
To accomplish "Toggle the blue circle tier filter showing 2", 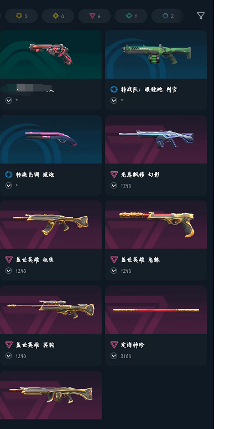I will coord(168,16).
